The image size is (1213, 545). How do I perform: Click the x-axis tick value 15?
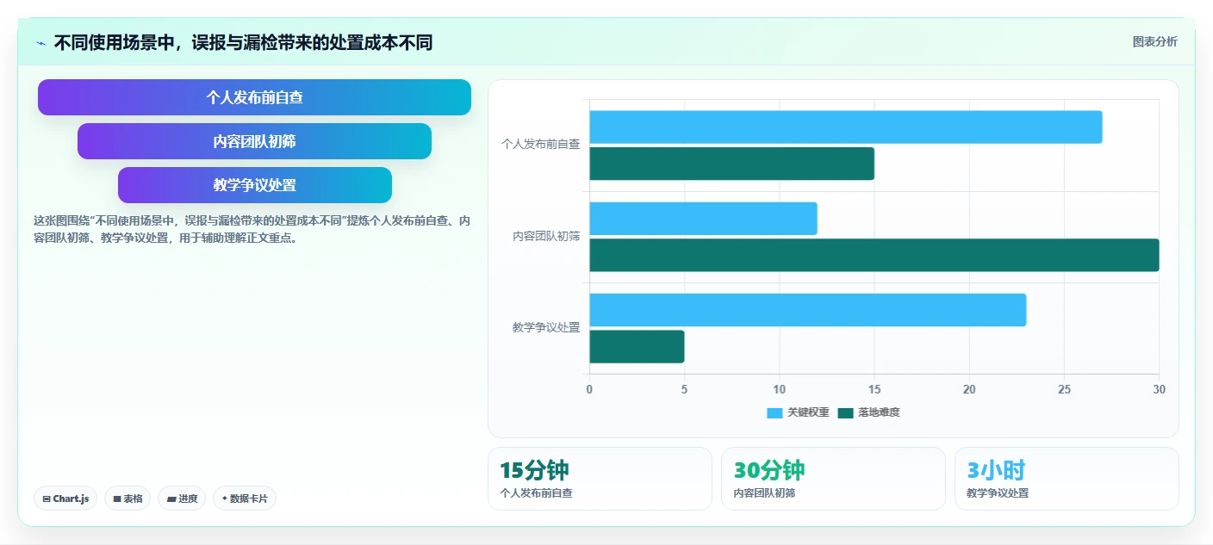click(x=874, y=390)
